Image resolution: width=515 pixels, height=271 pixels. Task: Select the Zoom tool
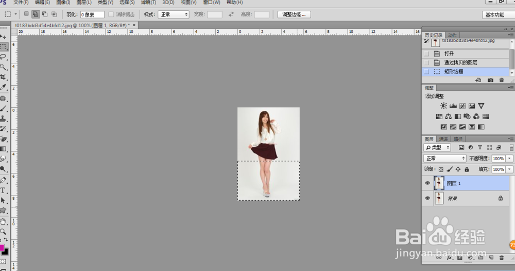(x=3, y=231)
